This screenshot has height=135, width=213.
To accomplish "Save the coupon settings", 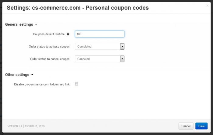I will click(201, 126).
